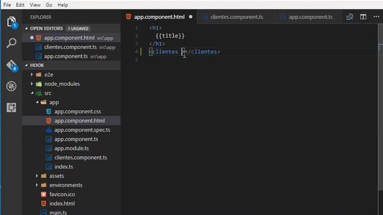Open app.module.ts in the file tree
Image resolution: width=383 pixels, height=215 pixels.
[x=71, y=148]
